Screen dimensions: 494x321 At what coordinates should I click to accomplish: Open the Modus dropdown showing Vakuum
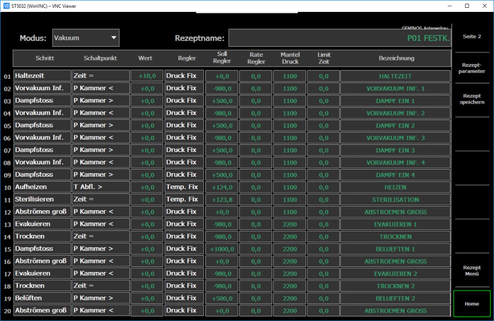86,38
